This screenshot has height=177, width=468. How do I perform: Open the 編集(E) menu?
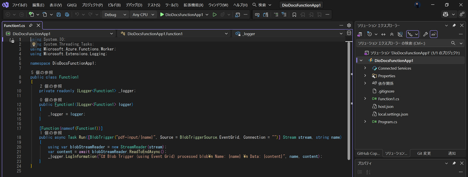coord(38,5)
